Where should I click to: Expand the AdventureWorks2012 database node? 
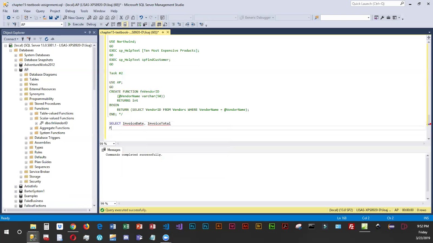pos(16,65)
